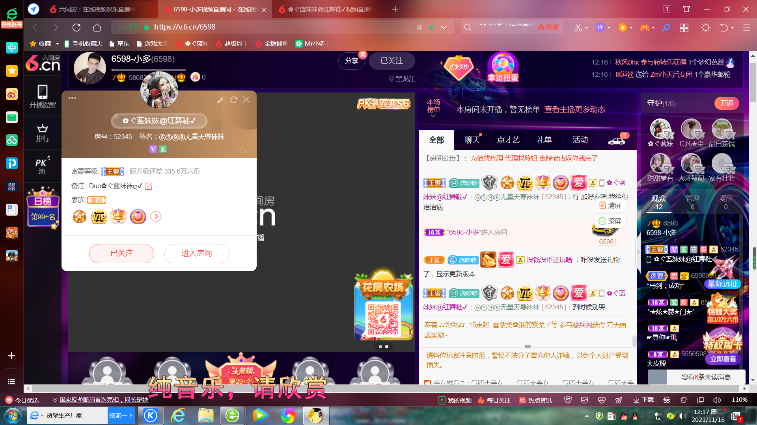The height and width of the screenshot is (425, 757).
Task: Open new browser tab with plus icon
Action: pos(395,9)
